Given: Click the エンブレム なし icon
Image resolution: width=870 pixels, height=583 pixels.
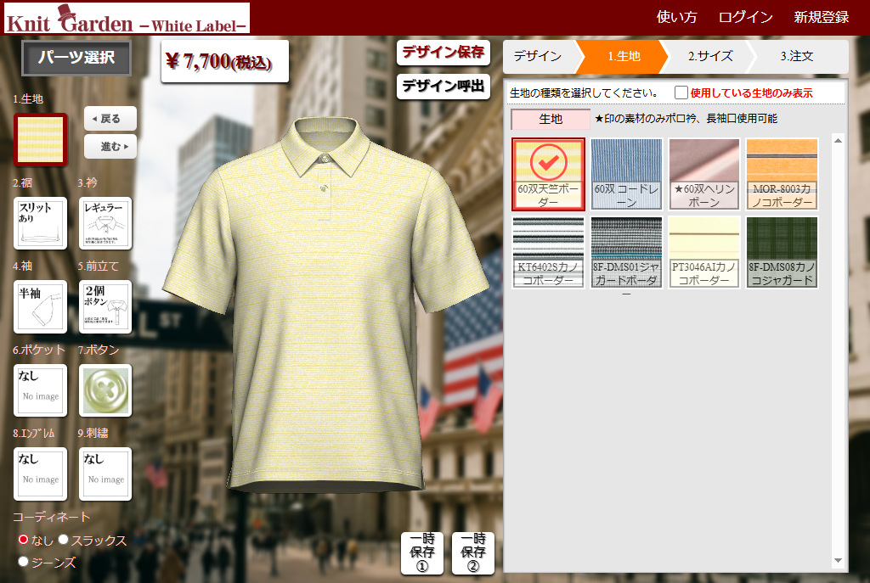Looking at the screenshot, I should [40, 474].
